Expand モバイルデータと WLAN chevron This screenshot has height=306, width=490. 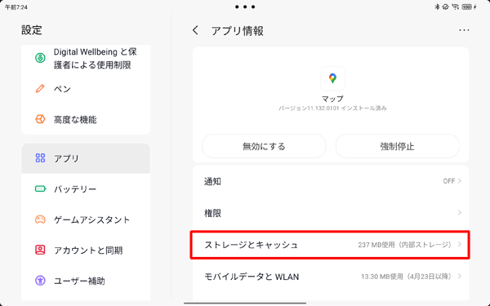point(459,276)
